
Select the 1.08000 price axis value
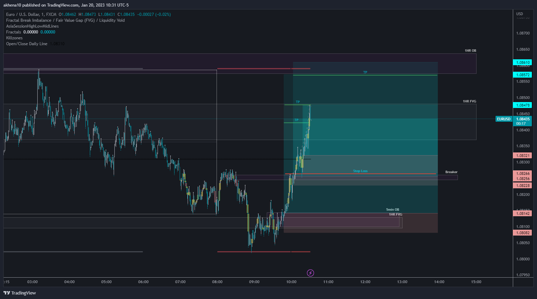pyautogui.click(x=523, y=259)
